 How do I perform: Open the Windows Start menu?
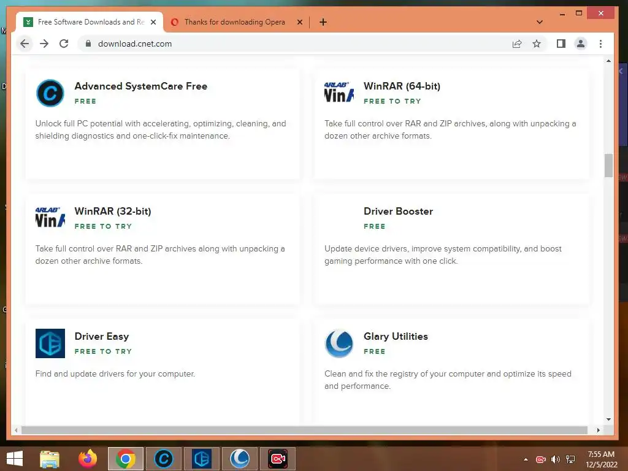(15, 459)
